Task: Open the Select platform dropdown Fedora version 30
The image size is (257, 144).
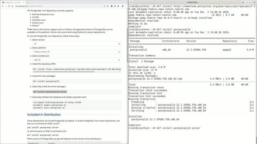Action: coord(77,52)
